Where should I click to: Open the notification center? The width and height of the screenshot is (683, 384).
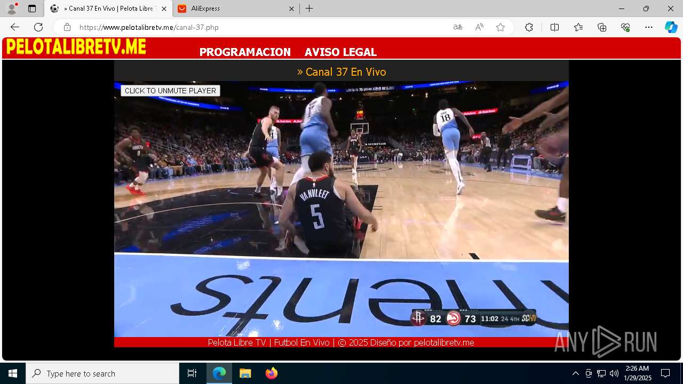point(665,373)
